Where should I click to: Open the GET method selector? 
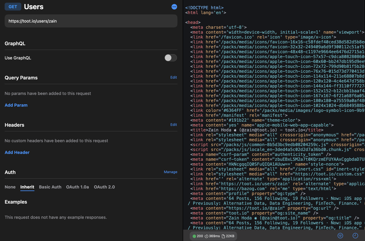pyautogui.click(x=13, y=7)
